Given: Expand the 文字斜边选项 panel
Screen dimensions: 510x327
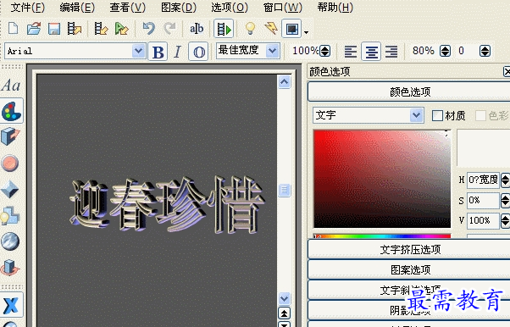Looking at the screenshot, I should pos(409,290).
